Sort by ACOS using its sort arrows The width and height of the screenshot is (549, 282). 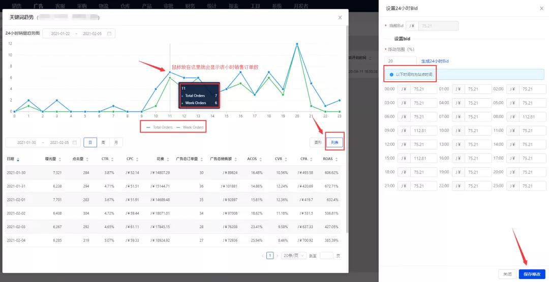point(261,159)
